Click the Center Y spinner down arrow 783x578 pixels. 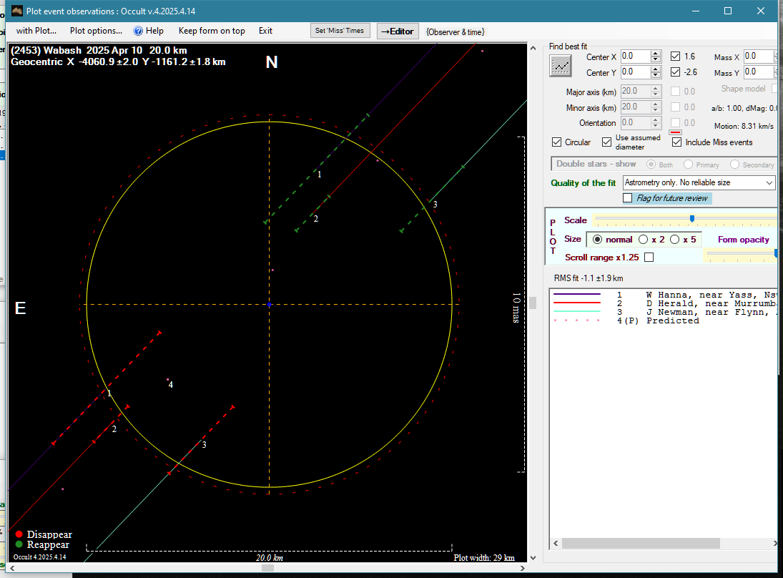[655, 76]
